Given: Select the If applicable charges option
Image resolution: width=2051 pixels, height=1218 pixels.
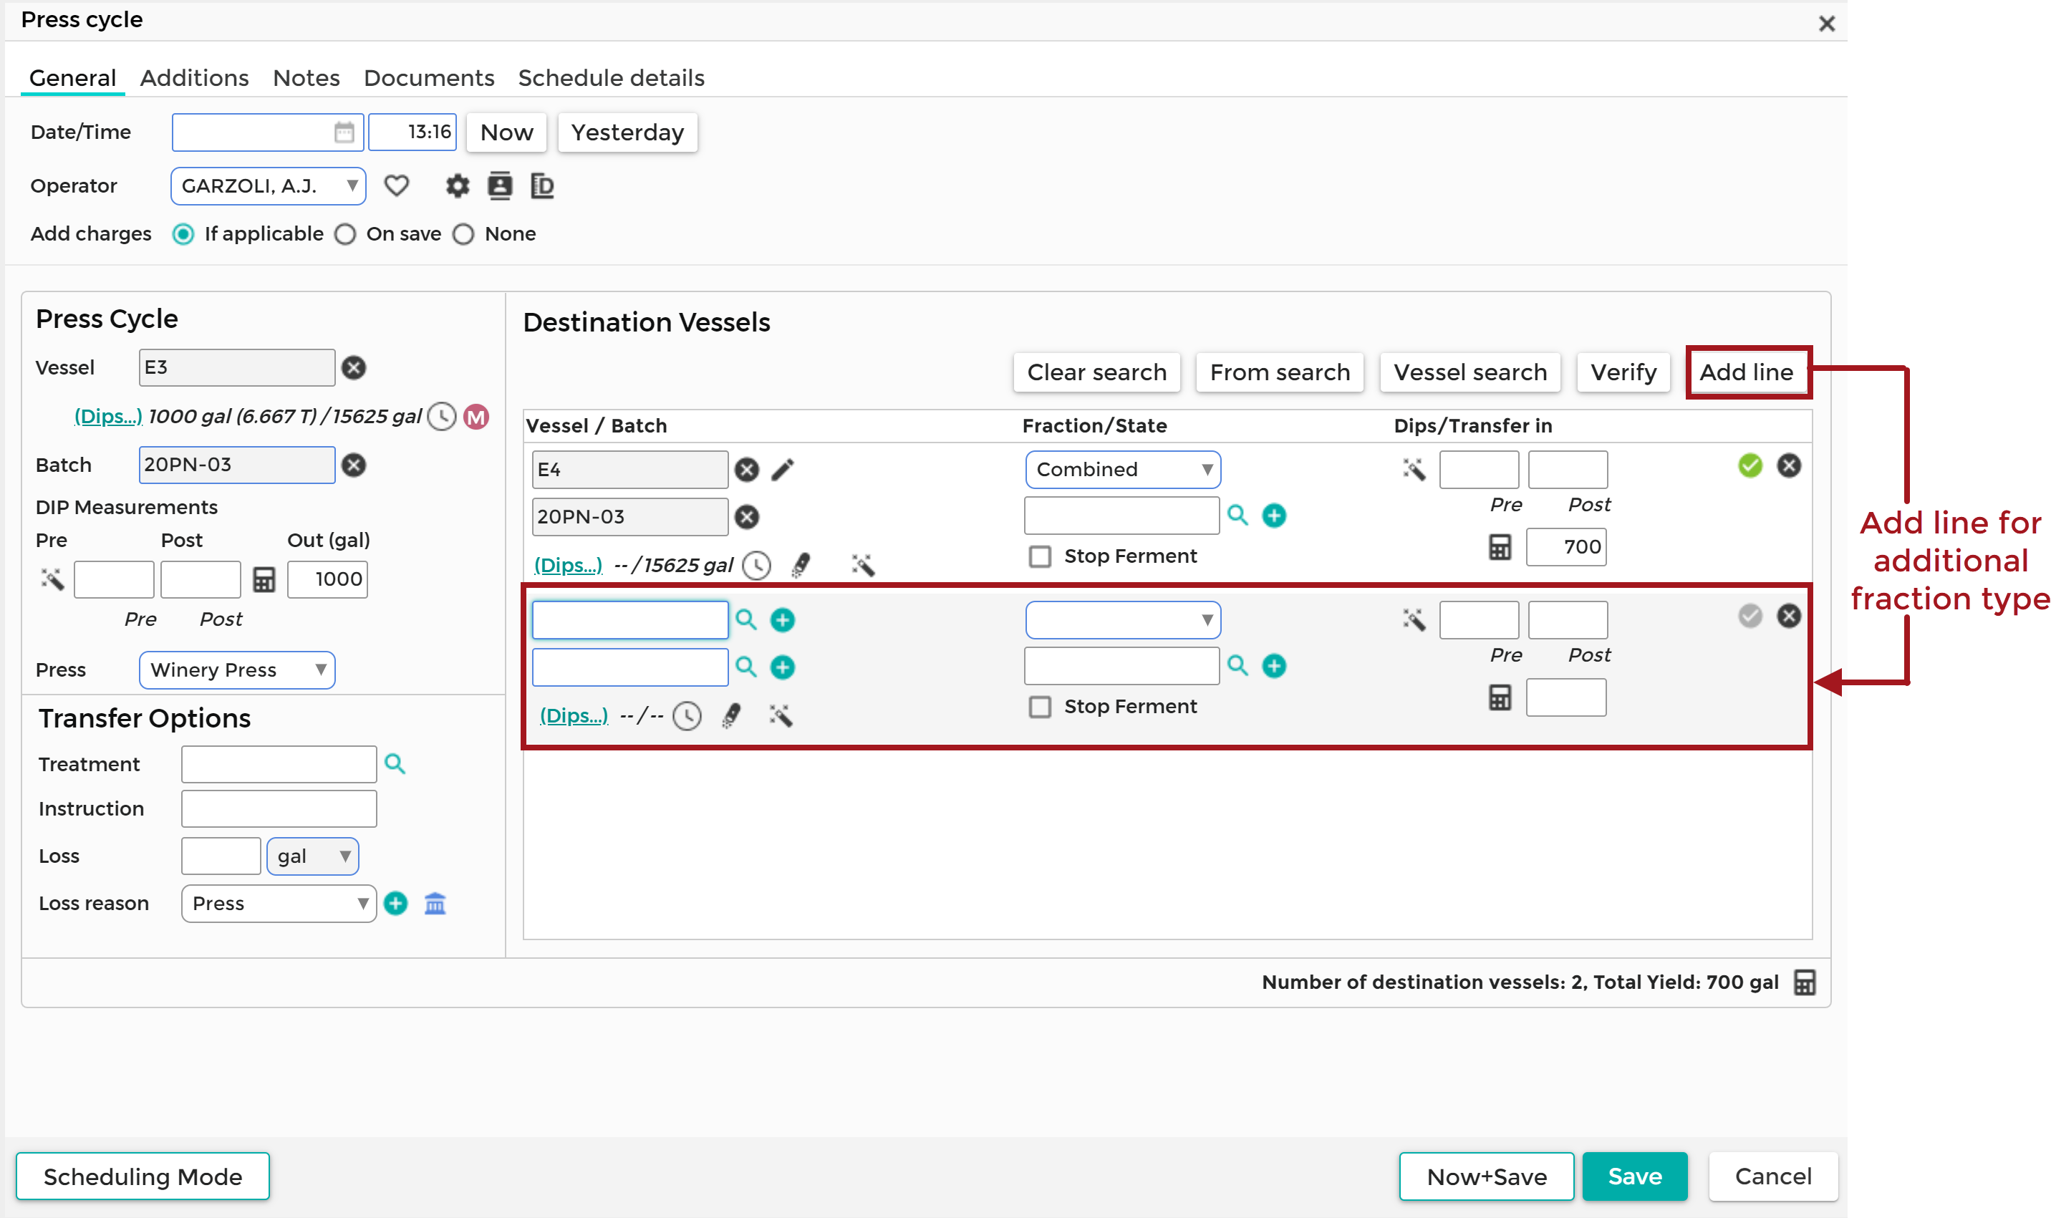Looking at the screenshot, I should (x=183, y=235).
